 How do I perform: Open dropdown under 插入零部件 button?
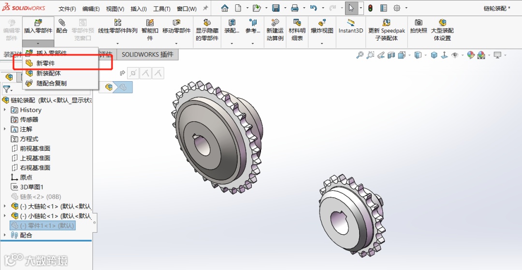point(38,43)
